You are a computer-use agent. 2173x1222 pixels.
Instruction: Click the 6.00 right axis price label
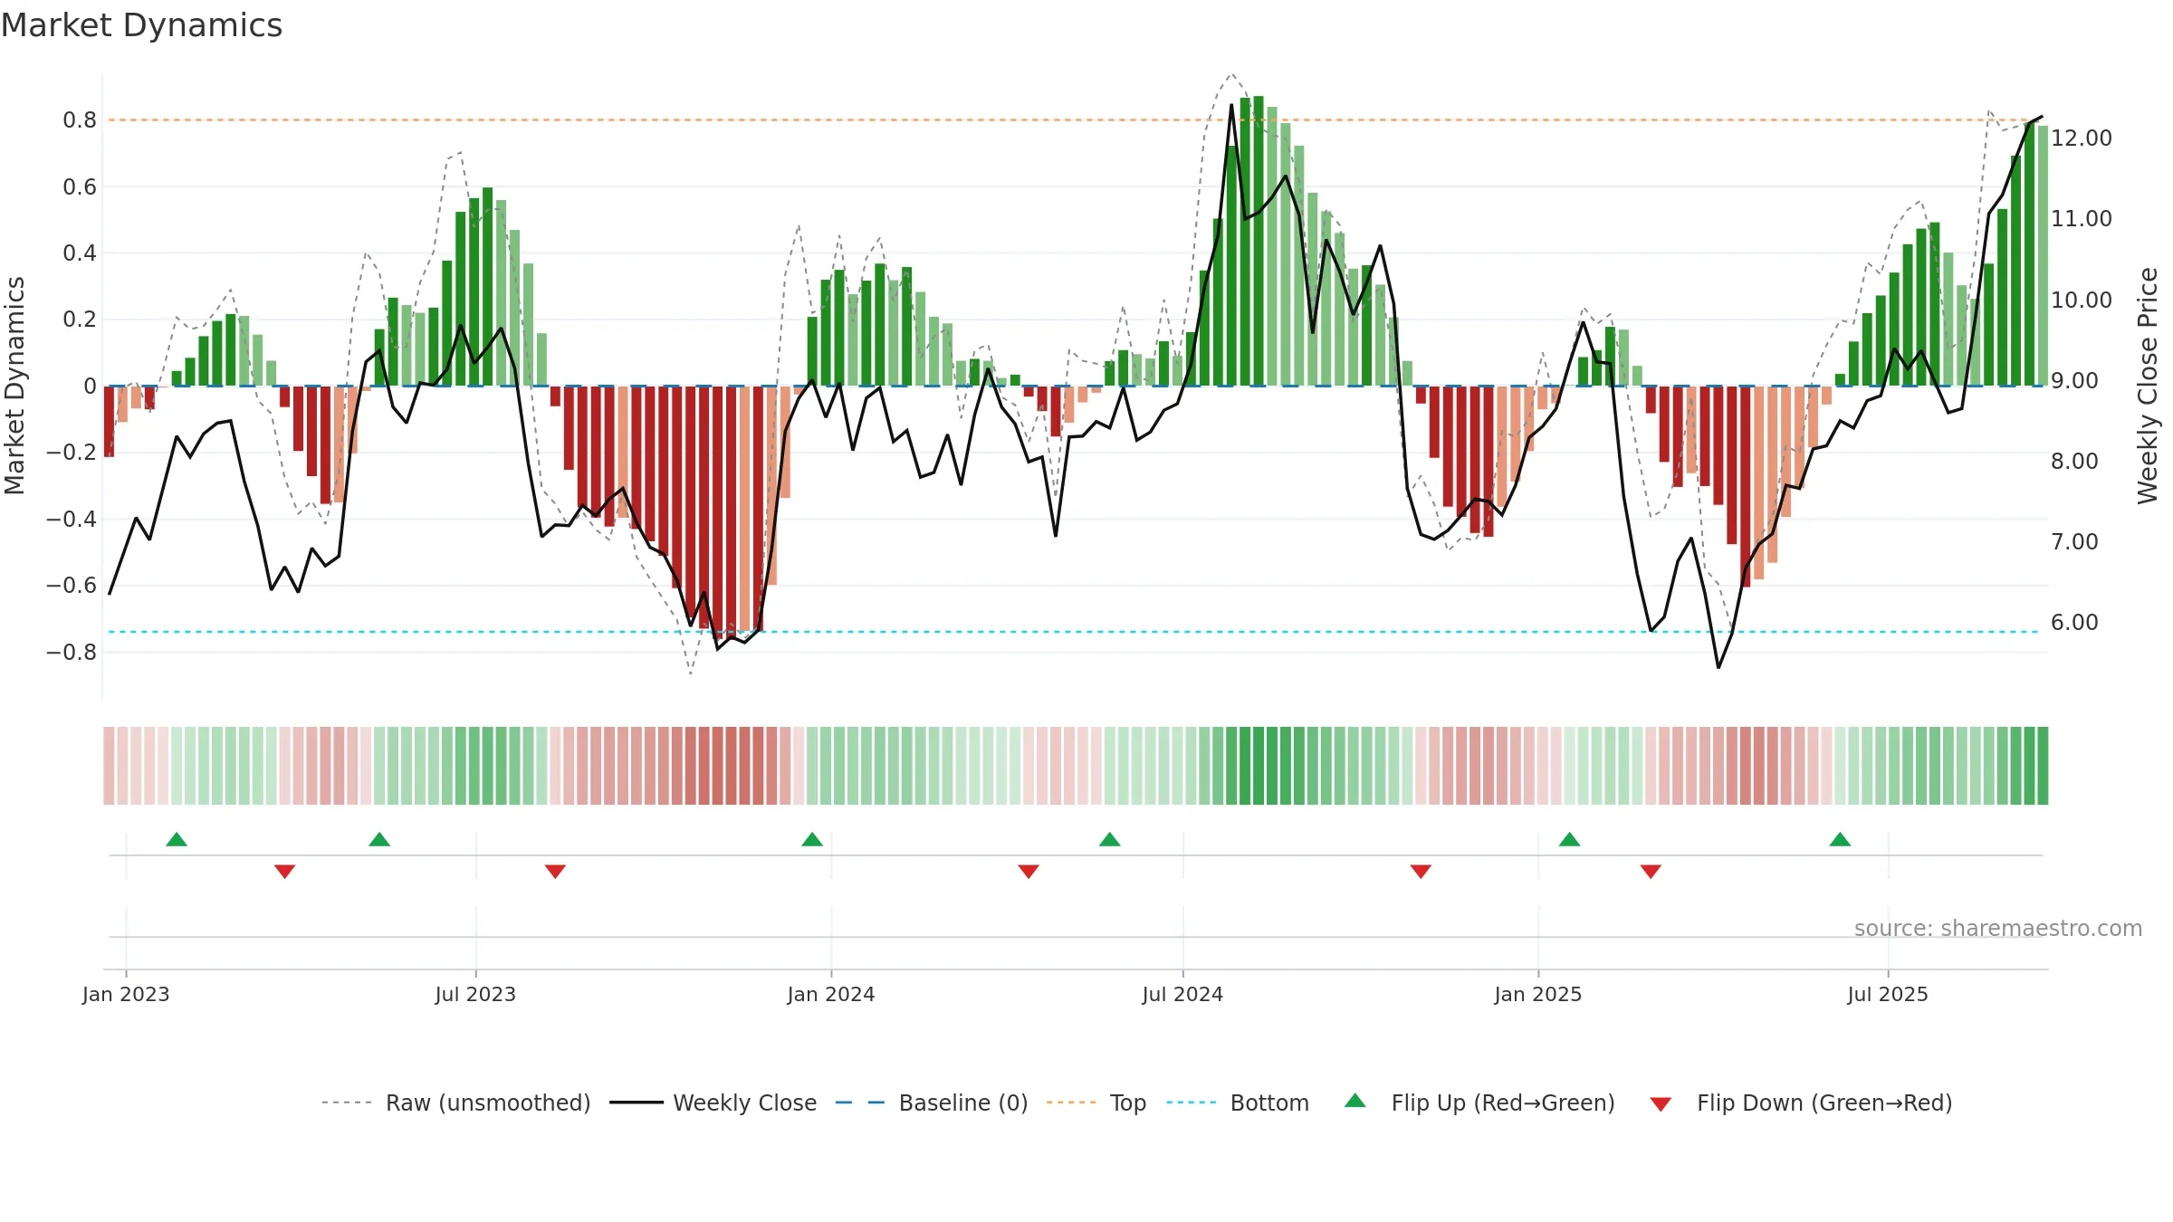pyautogui.click(x=2074, y=623)
